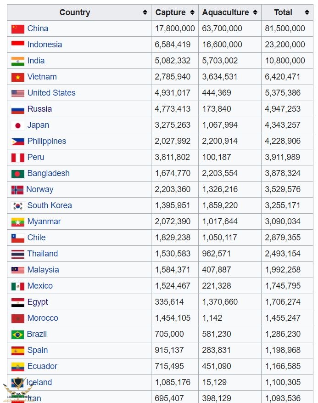Click the Brazil flag icon

(18, 335)
